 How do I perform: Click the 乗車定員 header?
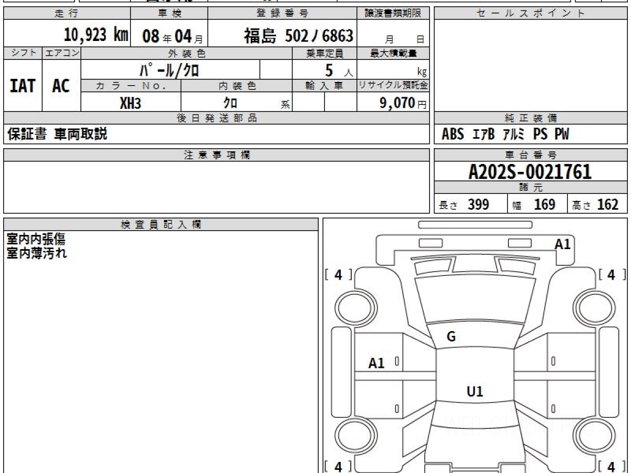[x=324, y=53]
